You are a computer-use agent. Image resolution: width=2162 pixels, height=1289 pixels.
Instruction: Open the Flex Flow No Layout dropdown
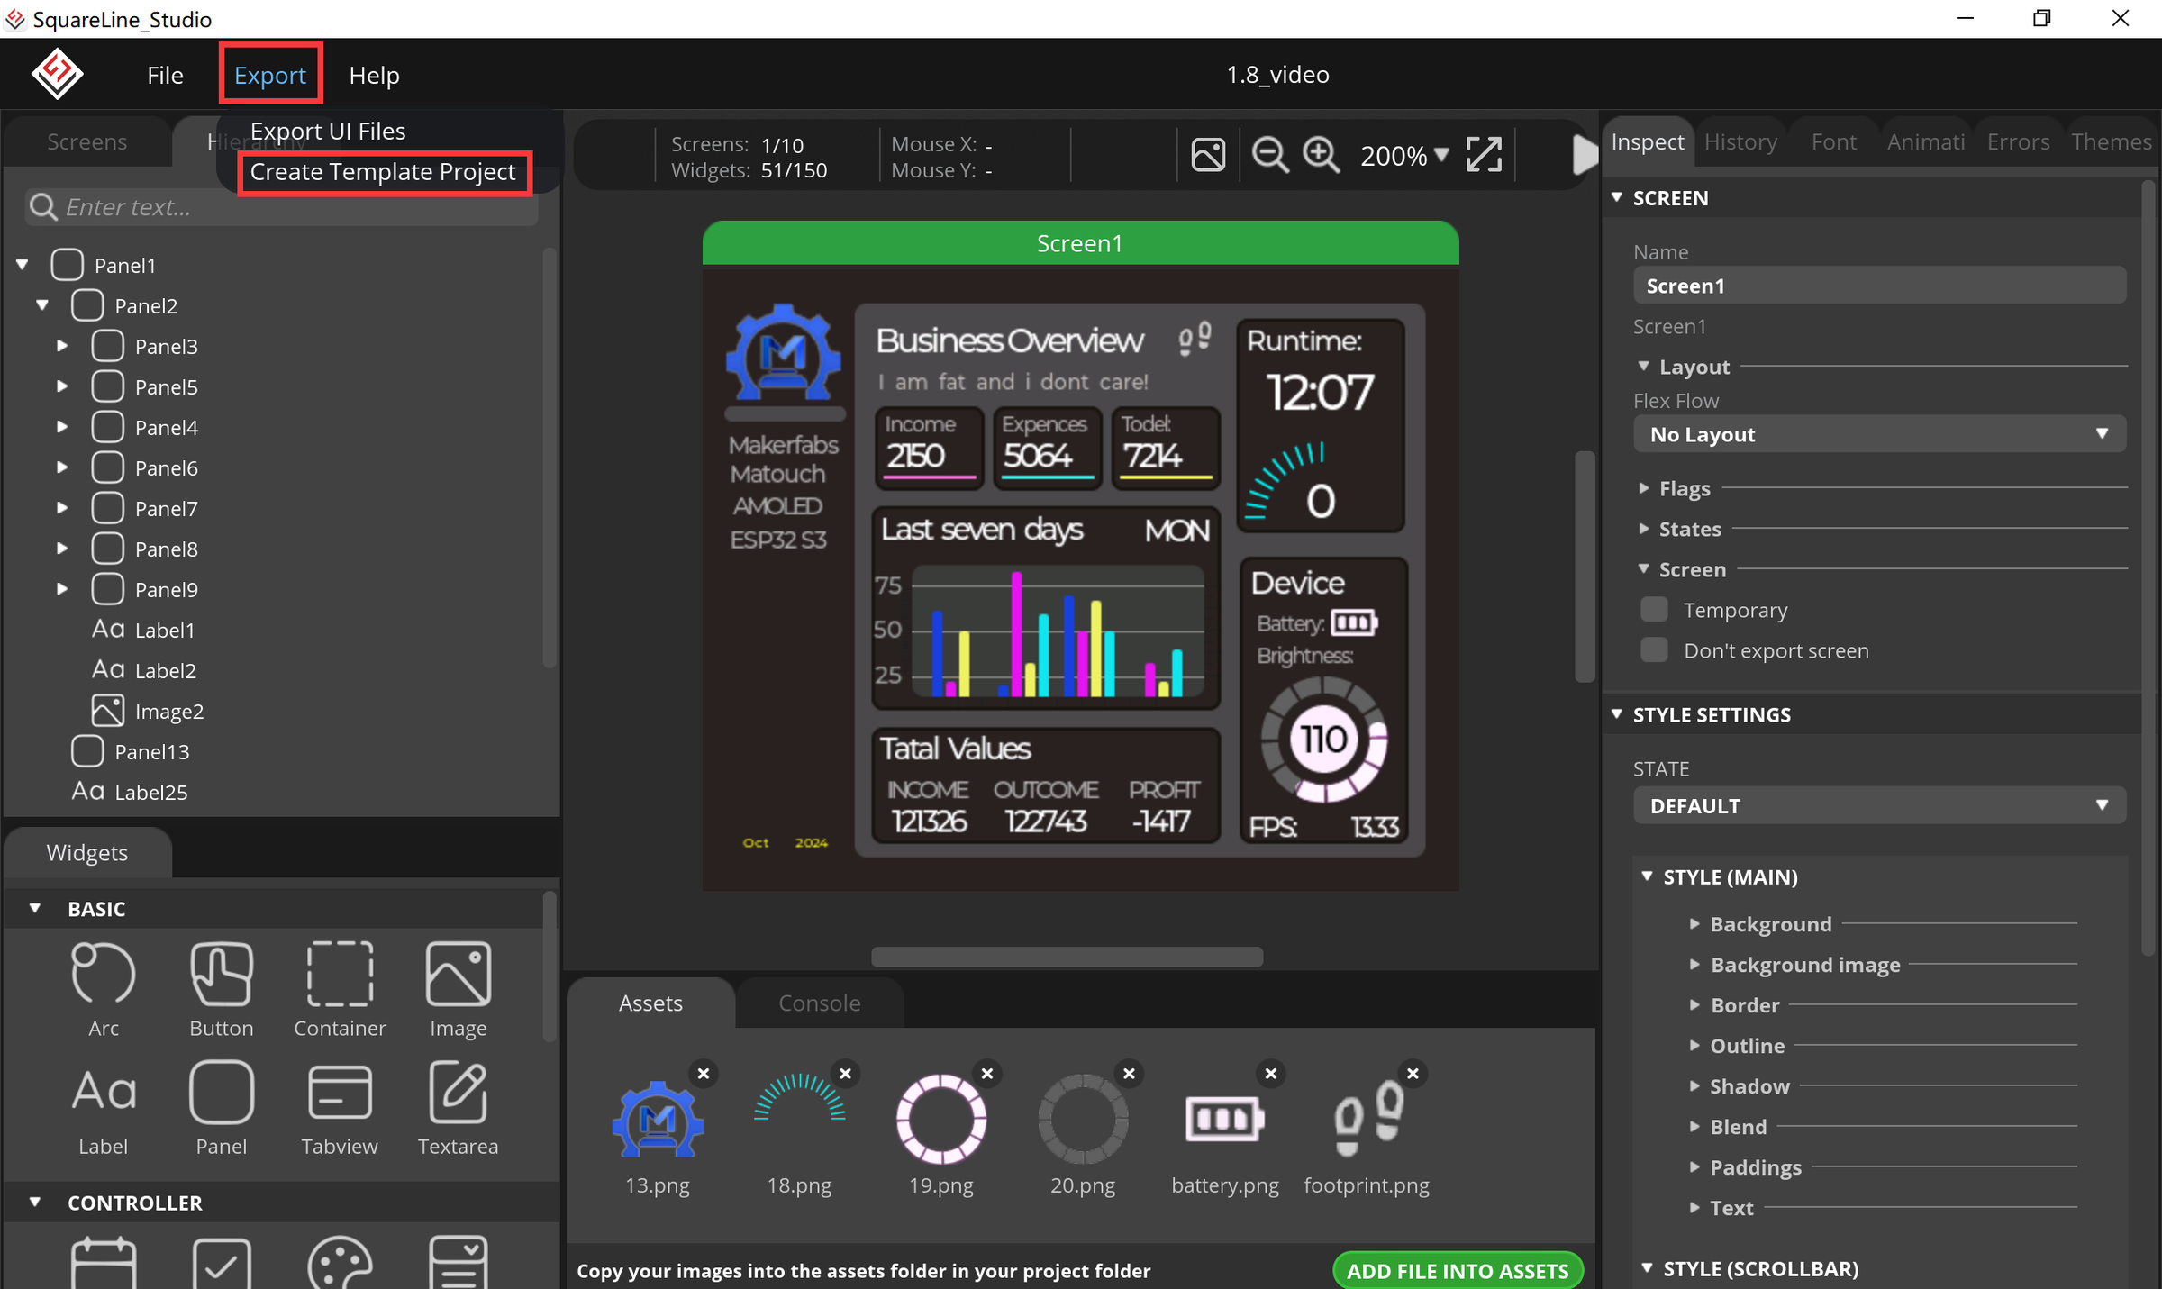click(x=1879, y=434)
